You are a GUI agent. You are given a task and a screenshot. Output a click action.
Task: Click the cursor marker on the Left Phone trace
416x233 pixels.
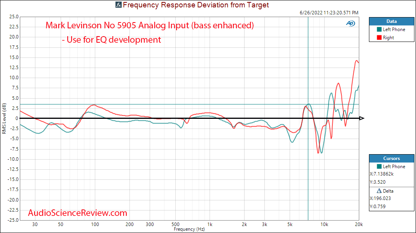(308, 104)
